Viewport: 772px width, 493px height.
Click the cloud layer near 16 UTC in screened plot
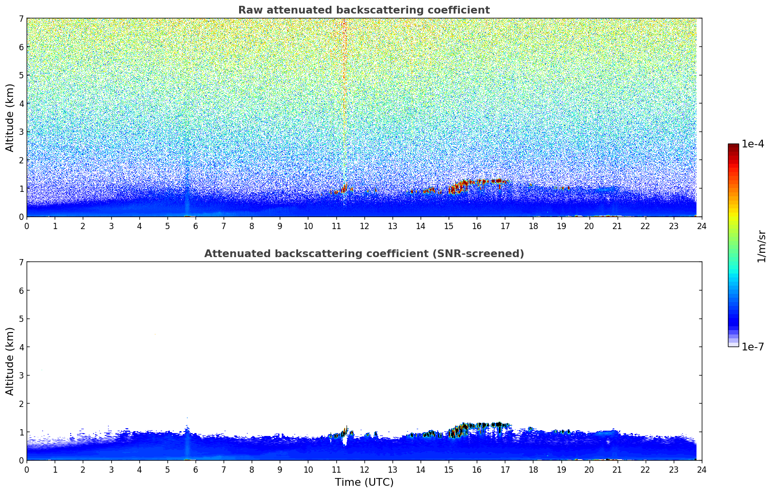(477, 426)
